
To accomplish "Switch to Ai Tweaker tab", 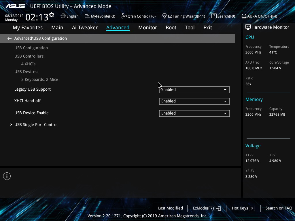I will (85, 28).
